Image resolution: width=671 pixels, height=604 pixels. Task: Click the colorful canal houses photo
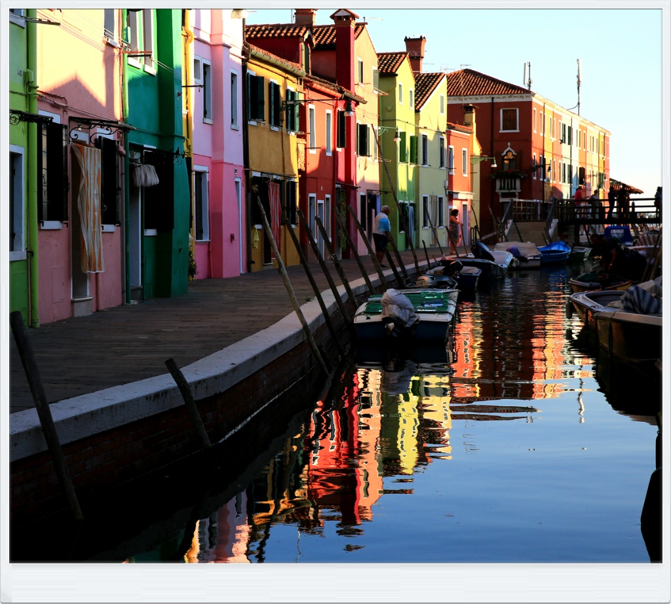335,286
